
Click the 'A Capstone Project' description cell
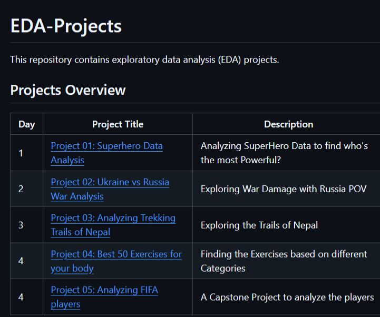tap(287, 297)
